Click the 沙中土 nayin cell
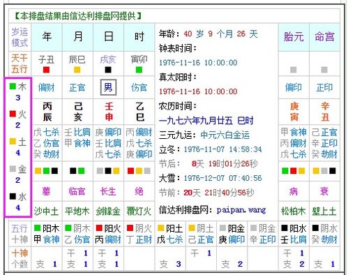The height and width of the screenshot is (275, 348). (46, 211)
